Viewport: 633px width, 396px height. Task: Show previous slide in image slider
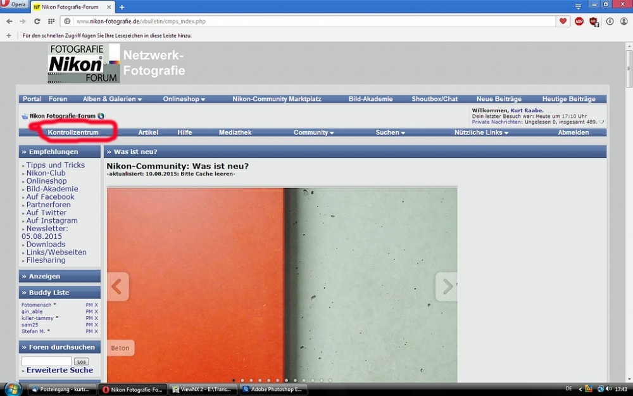click(117, 286)
